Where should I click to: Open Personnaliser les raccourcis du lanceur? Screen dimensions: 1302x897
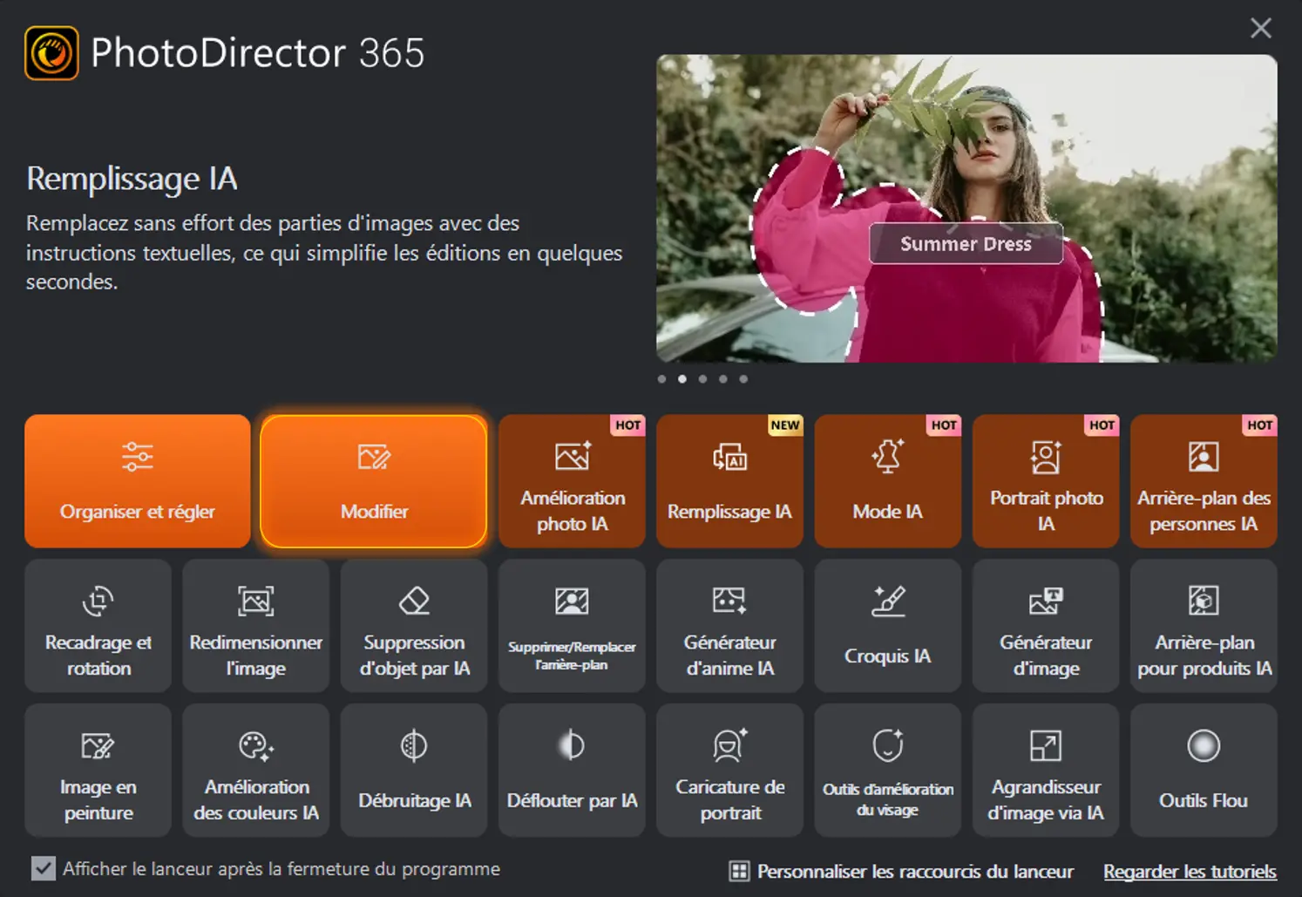[902, 869]
